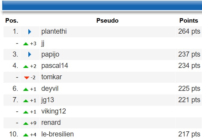
Task: Click the 264 pts score cell
Action: pyautogui.click(x=189, y=32)
